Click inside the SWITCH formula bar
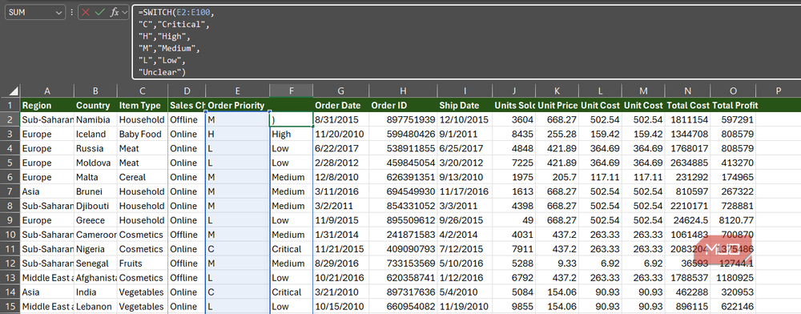This screenshot has height=314, width=801. (466, 42)
